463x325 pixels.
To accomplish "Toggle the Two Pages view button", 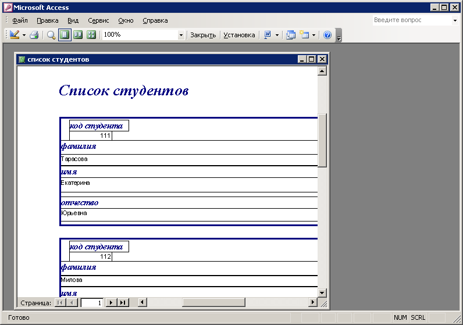I will [78, 35].
